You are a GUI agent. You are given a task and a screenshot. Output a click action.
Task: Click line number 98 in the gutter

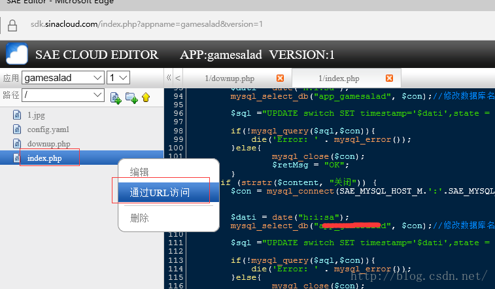coord(179,131)
